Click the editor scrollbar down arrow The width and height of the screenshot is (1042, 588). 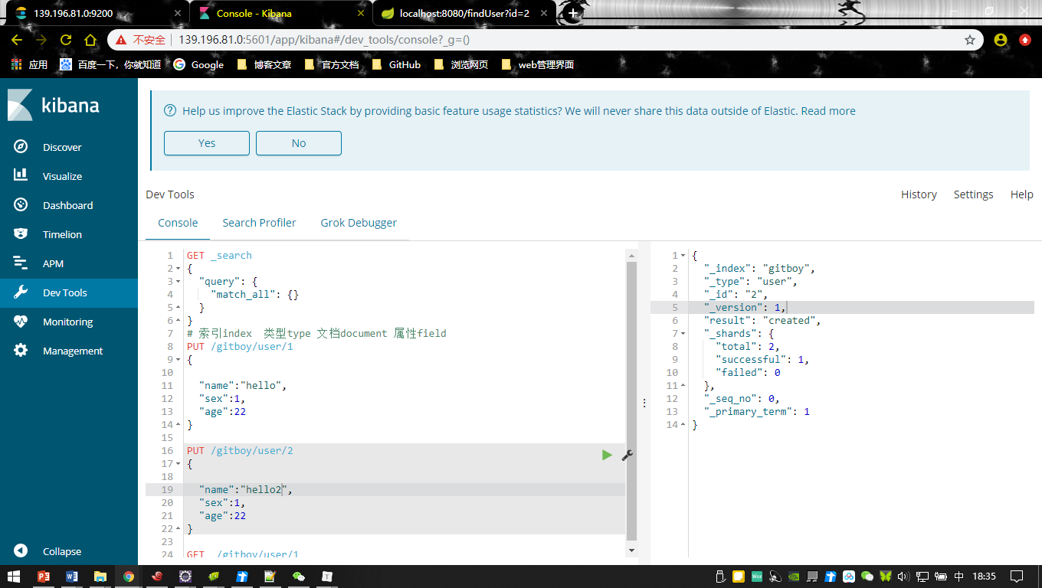coord(631,550)
